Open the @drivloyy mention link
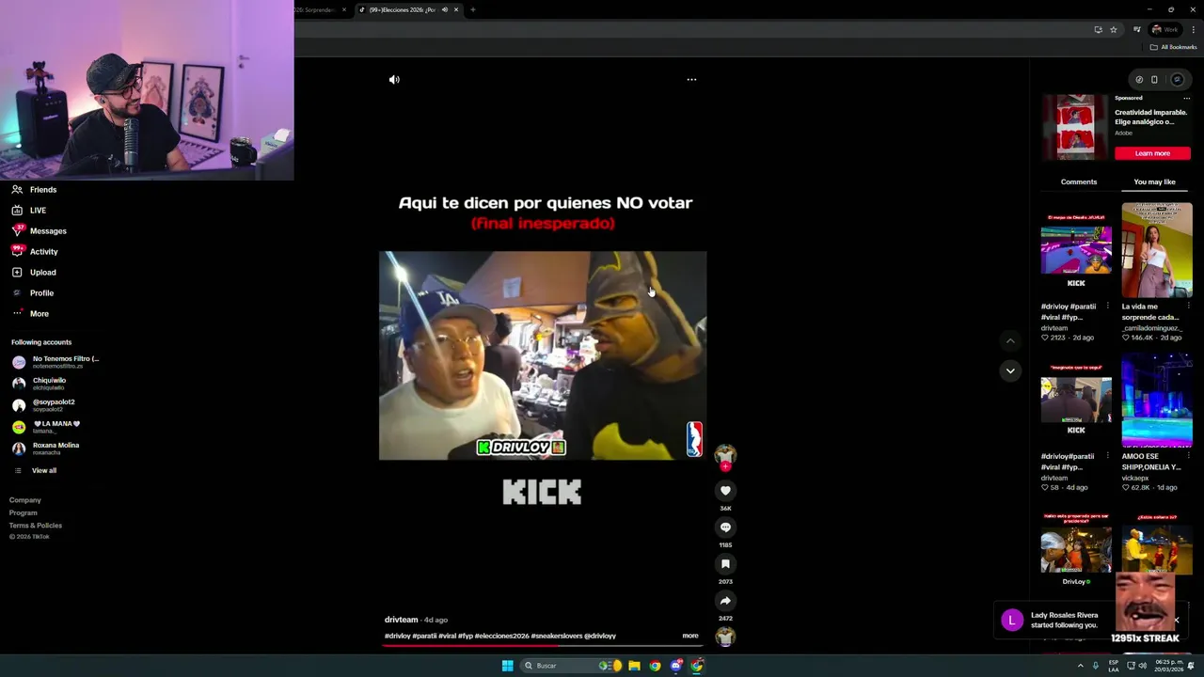Screen dimensions: 1204x677 tap(599, 636)
